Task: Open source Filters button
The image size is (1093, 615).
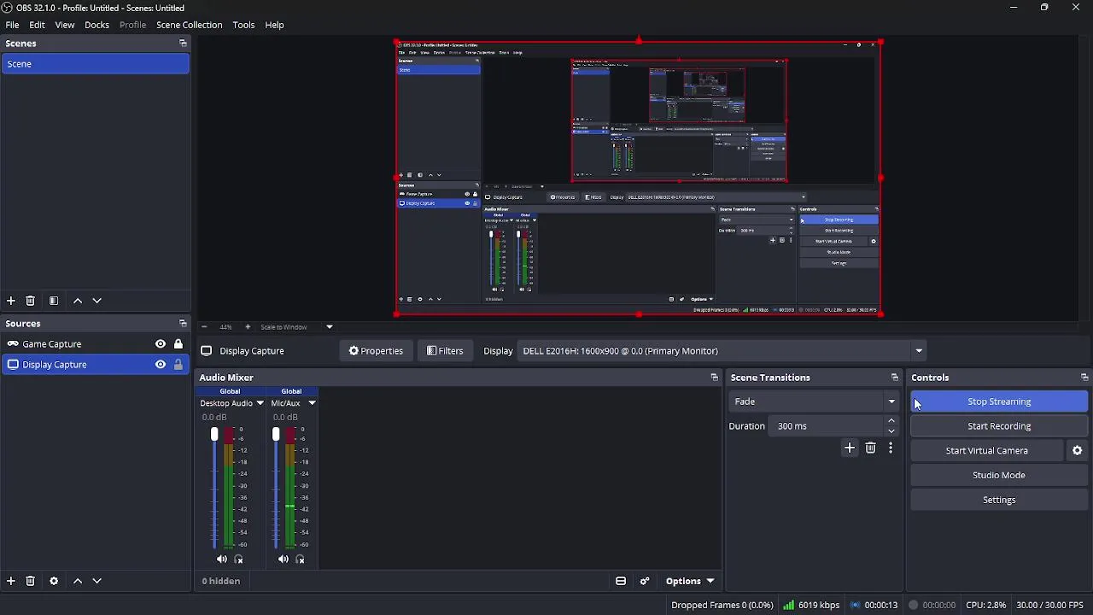Action: pyautogui.click(x=445, y=351)
